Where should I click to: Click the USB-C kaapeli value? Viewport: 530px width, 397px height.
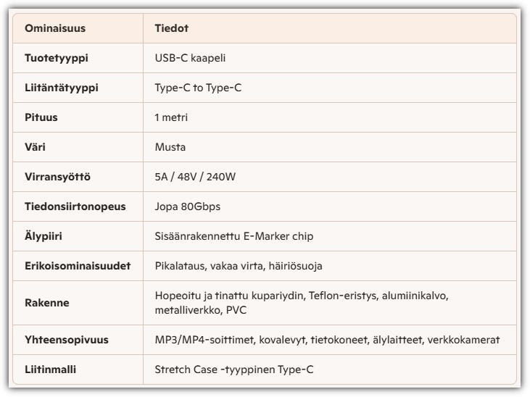click(x=195, y=58)
